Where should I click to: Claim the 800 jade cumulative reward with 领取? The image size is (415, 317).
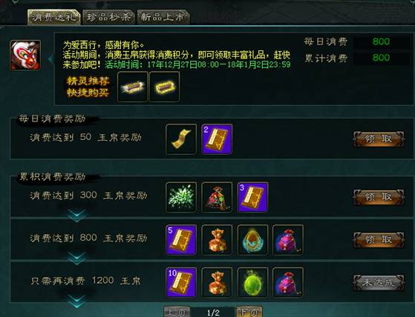coord(379,240)
